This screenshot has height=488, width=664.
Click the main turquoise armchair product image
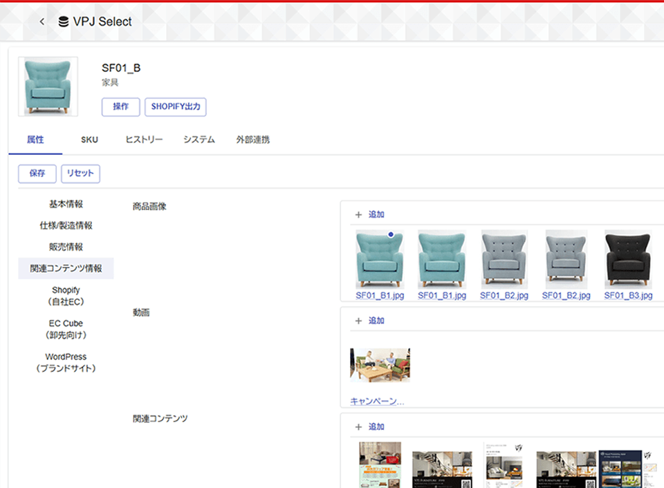(x=48, y=87)
